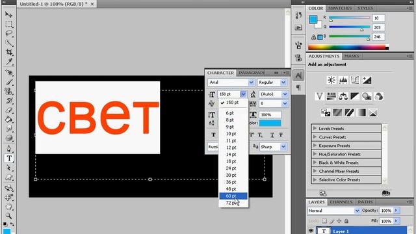Add a Black & White adjustment
The height and width of the screenshot is (234, 416).
(x=355, y=96)
